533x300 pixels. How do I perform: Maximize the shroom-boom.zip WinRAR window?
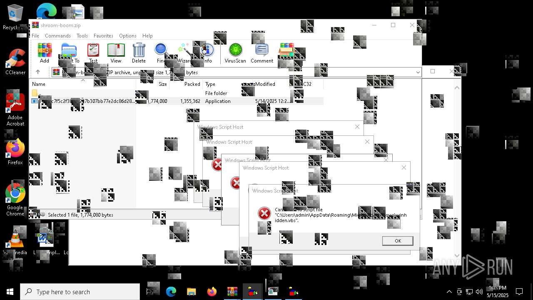tap(393, 25)
